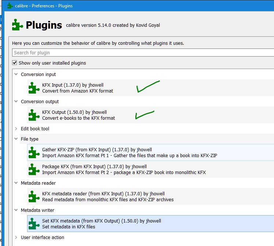Expand the Edit book tool category
The width and height of the screenshot is (274, 246).
(16, 129)
